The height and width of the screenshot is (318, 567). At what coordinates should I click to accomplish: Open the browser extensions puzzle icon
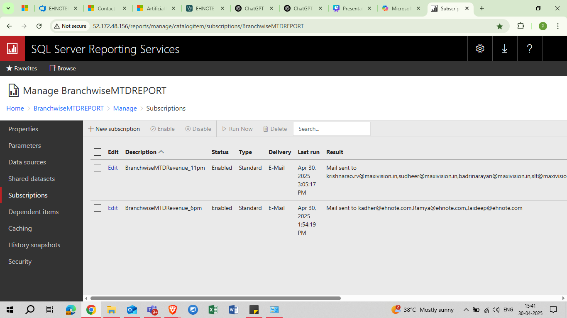click(x=521, y=26)
